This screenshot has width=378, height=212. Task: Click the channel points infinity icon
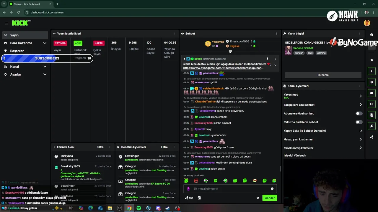[x=189, y=198]
